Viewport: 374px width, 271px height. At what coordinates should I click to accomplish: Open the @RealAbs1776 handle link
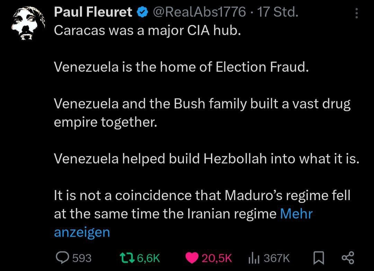pyautogui.click(x=199, y=13)
